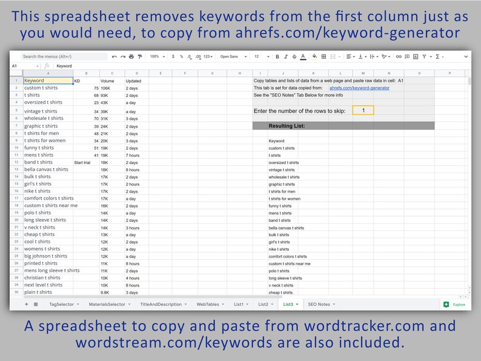The width and height of the screenshot is (481, 361).
Task: Open the fill color picker
Action: [315, 56]
